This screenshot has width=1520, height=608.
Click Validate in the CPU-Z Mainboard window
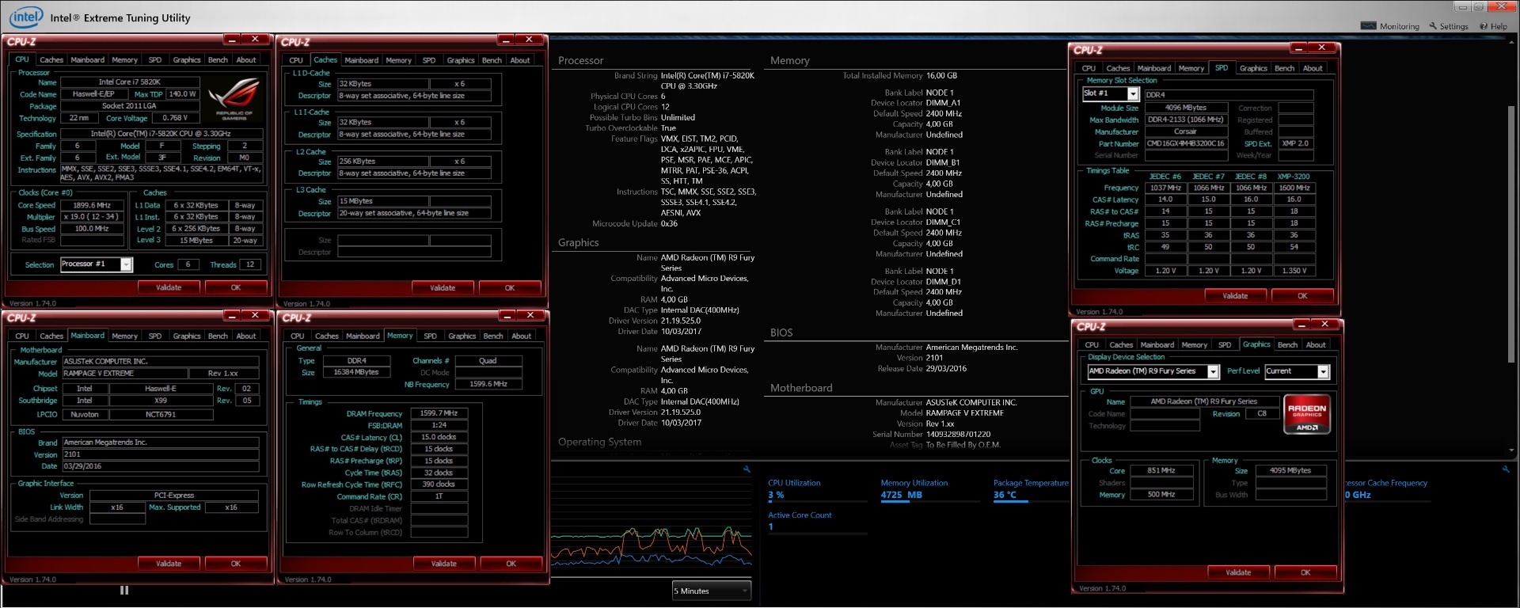pyautogui.click(x=169, y=564)
